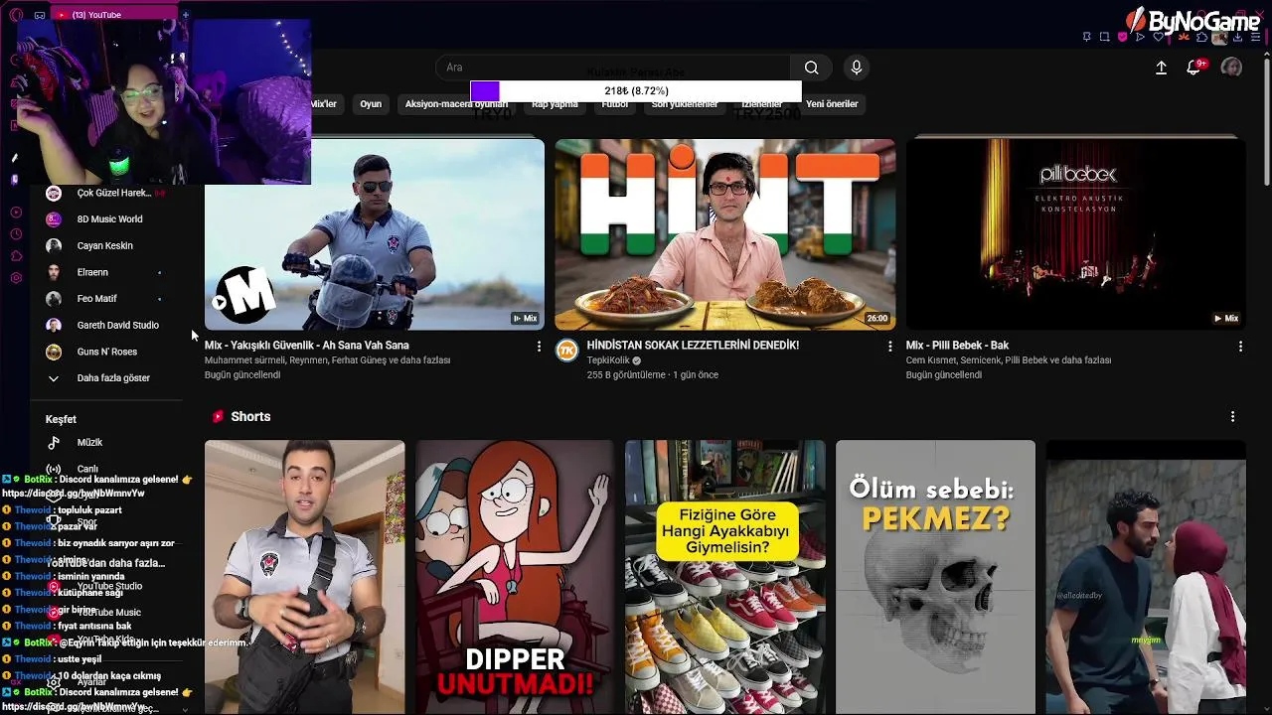1272x715 pixels.
Task: Open options for Pilli Bebek mix
Action: click(1240, 346)
